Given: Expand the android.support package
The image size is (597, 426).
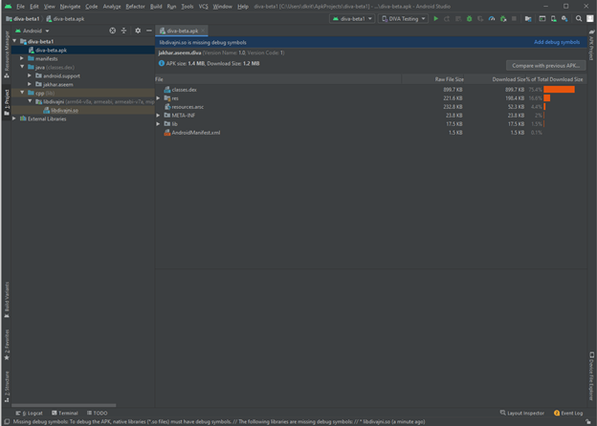Looking at the screenshot, I should coord(30,75).
